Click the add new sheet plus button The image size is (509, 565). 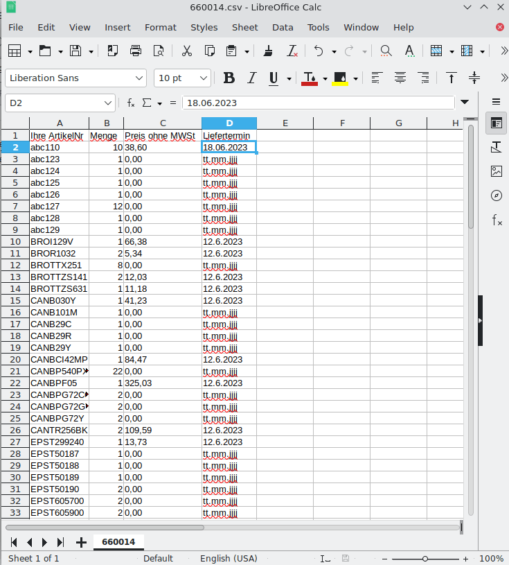(81, 542)
